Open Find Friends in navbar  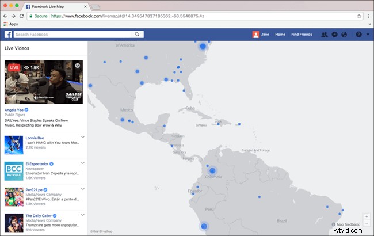click(x=302, y=35)
